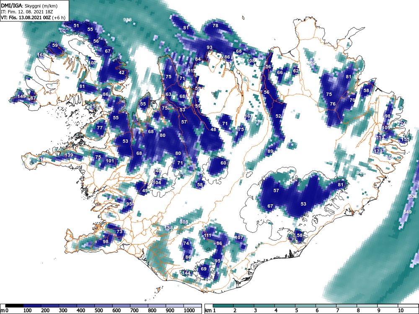Image resolution: width=419 pixels, height=314 pixels.
Task: Click the visibility value '93' on the map
Action: [x=209, y=48]
